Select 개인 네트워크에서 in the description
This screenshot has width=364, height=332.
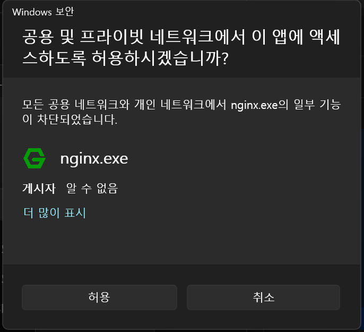pos(180,105)
